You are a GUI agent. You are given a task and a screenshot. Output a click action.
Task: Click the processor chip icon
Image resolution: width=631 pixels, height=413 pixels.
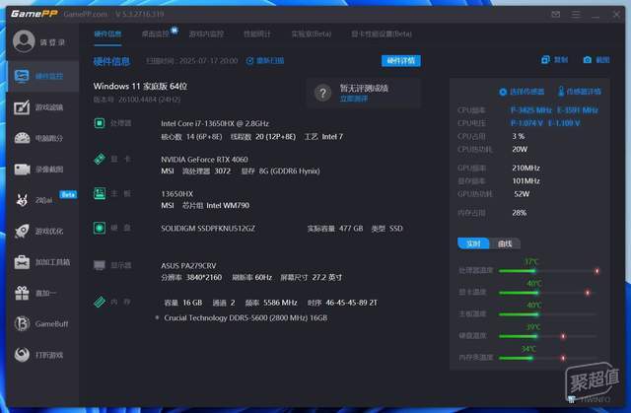100,123
